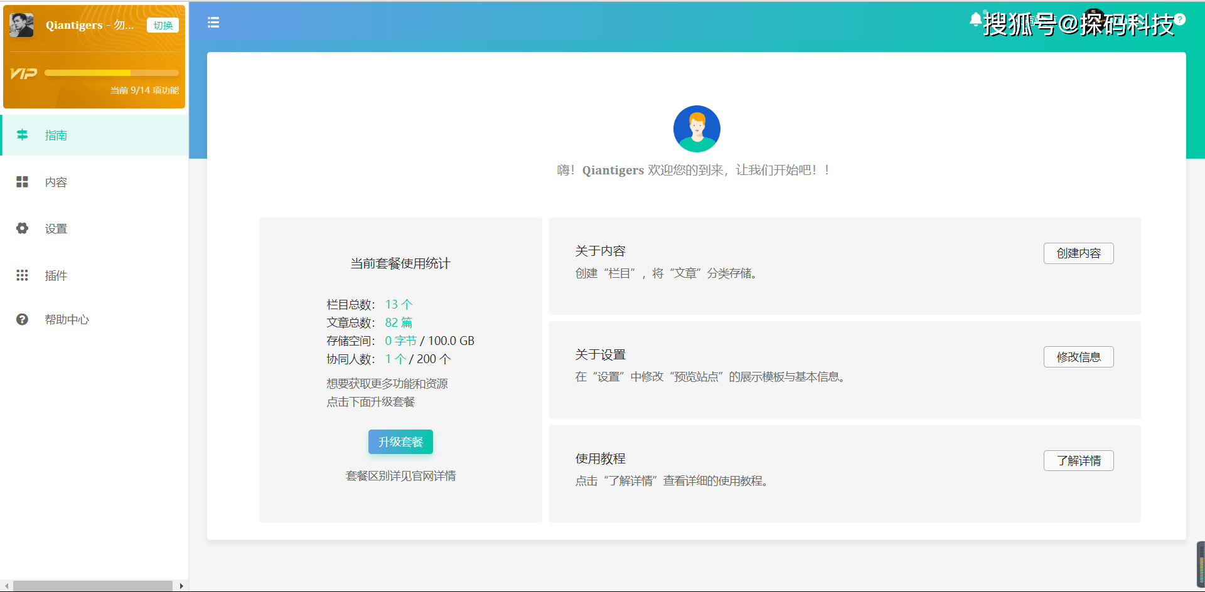Click the notification bell icon

pyautogui.click(x=975, y=19)
